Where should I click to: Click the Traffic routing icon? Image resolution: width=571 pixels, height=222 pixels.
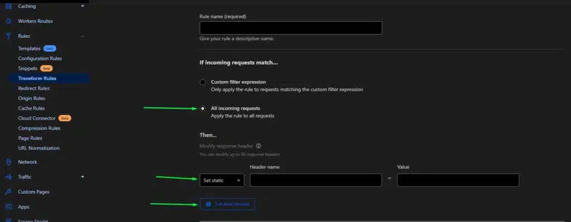pyautogui.click(x=8, y=177)
